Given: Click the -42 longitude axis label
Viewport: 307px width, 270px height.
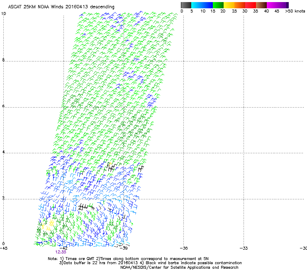Looking at the screenshot, I should tap(63, 248).
